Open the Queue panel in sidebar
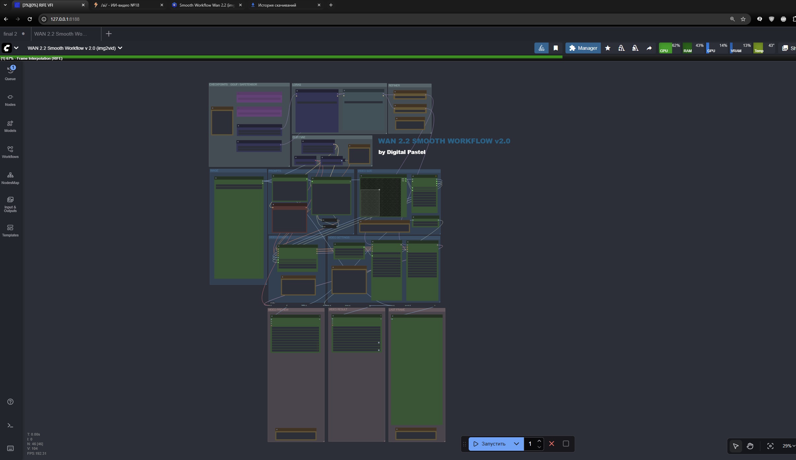Screen dimensions: 796x460 [x=10, y=73]
